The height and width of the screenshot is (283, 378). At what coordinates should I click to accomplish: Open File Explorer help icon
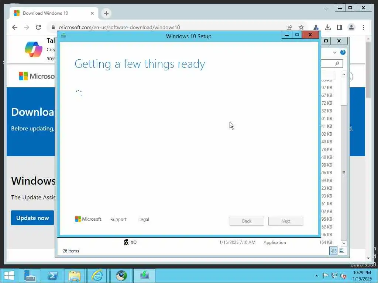point(343,52)
